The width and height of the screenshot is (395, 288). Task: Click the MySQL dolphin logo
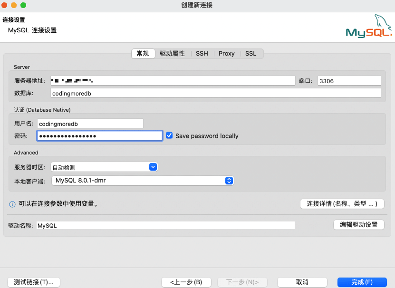(x=369, y=26)
